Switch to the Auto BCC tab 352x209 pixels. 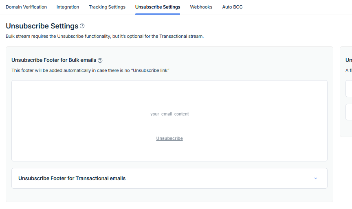tap(232, 7)
